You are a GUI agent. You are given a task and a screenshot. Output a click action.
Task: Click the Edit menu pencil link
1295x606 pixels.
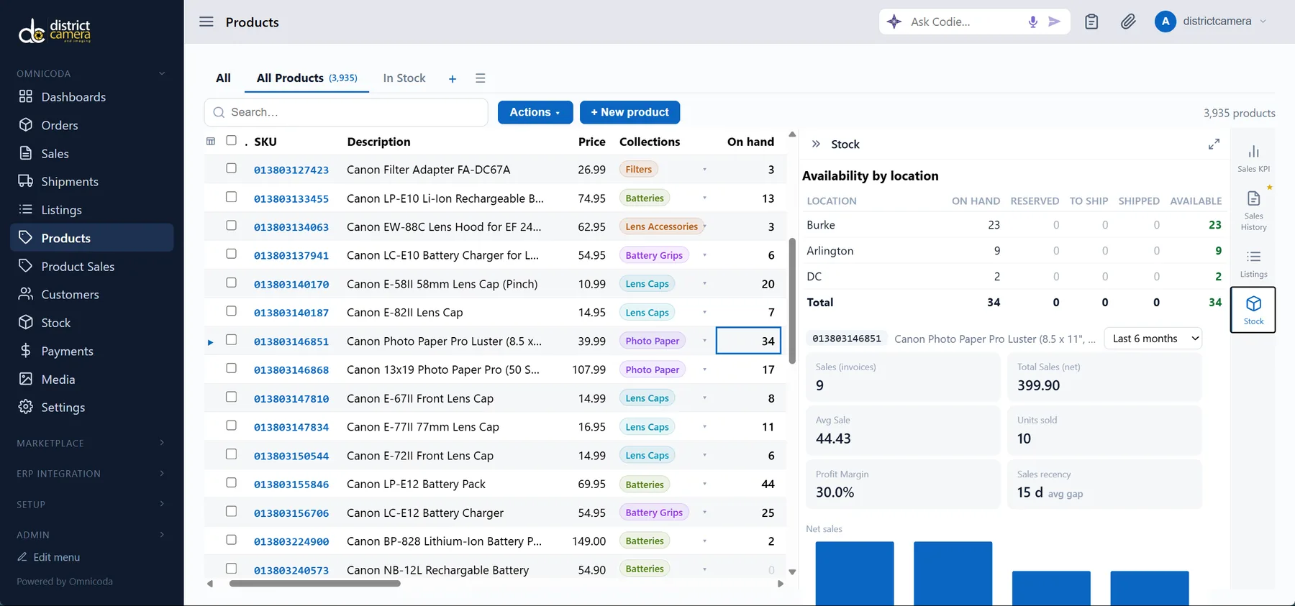pos(49,557)
